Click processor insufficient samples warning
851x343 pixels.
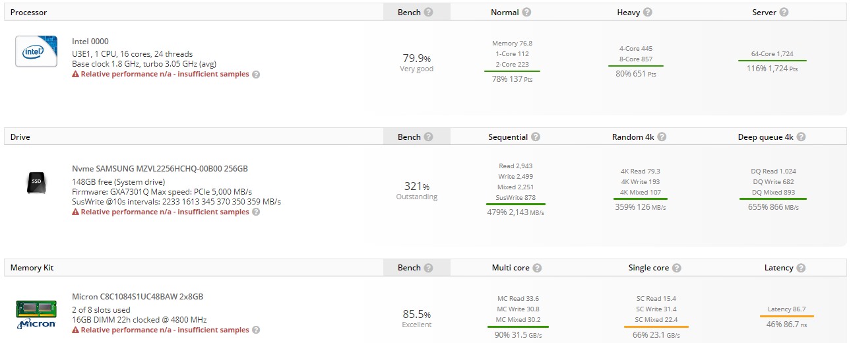[161, 75]
